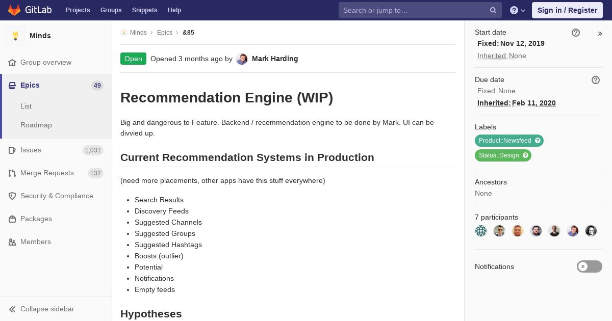Click the Start date help icon
Image resolution: width=612 pixels, height=321 pixels.
click(x=576, y=33)
